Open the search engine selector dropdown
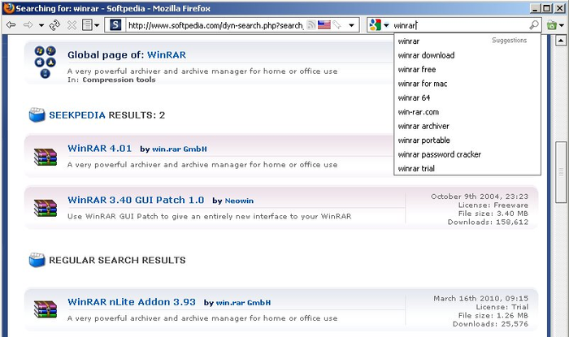The image size is (569, 337). click(x=386, y=25)
